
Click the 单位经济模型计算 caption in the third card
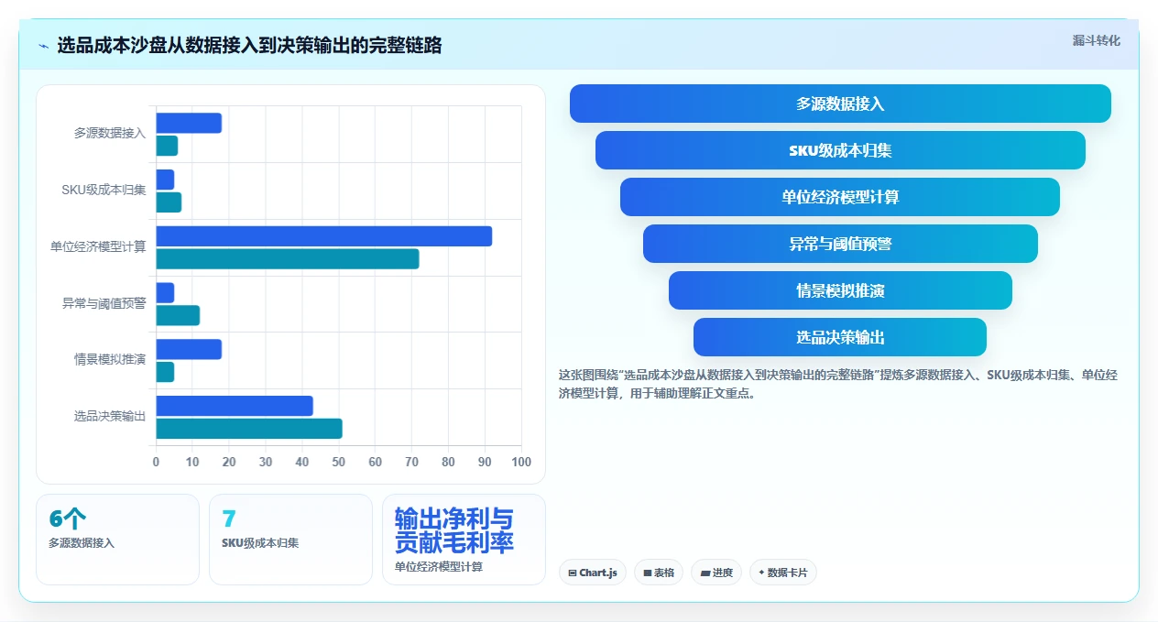[x=439, y=567]
